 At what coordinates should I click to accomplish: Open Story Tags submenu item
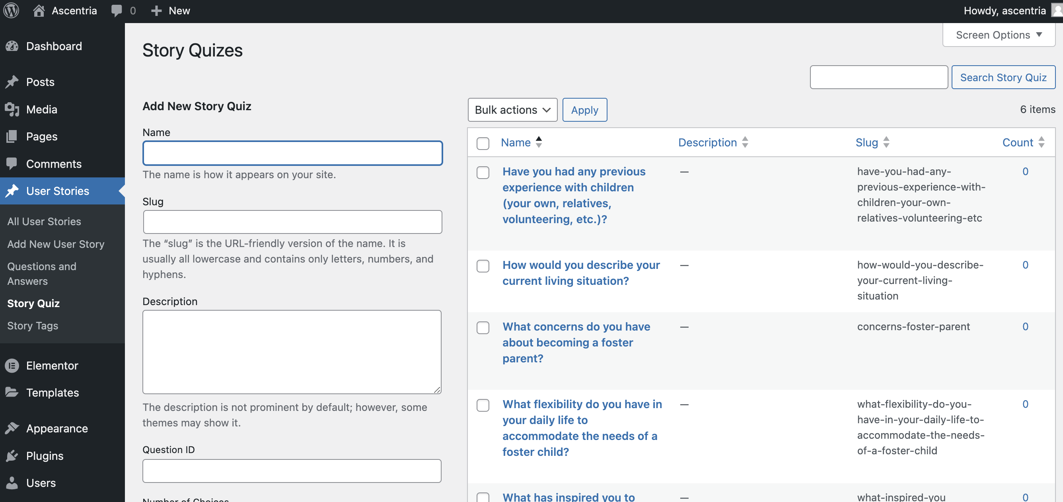pyautogui.click(x=33, y=326)
